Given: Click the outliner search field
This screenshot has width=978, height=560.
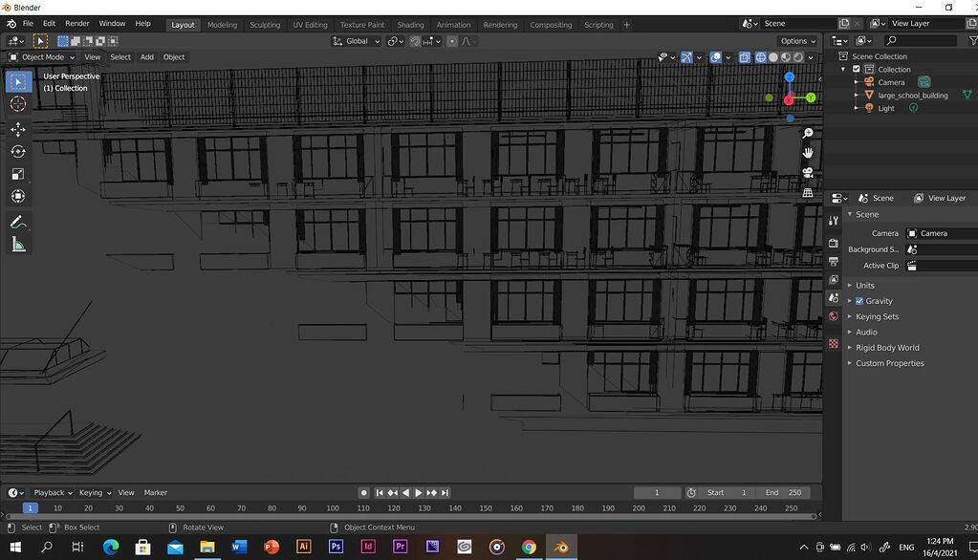Looking at the screenshot, I should tap(920, 40).
